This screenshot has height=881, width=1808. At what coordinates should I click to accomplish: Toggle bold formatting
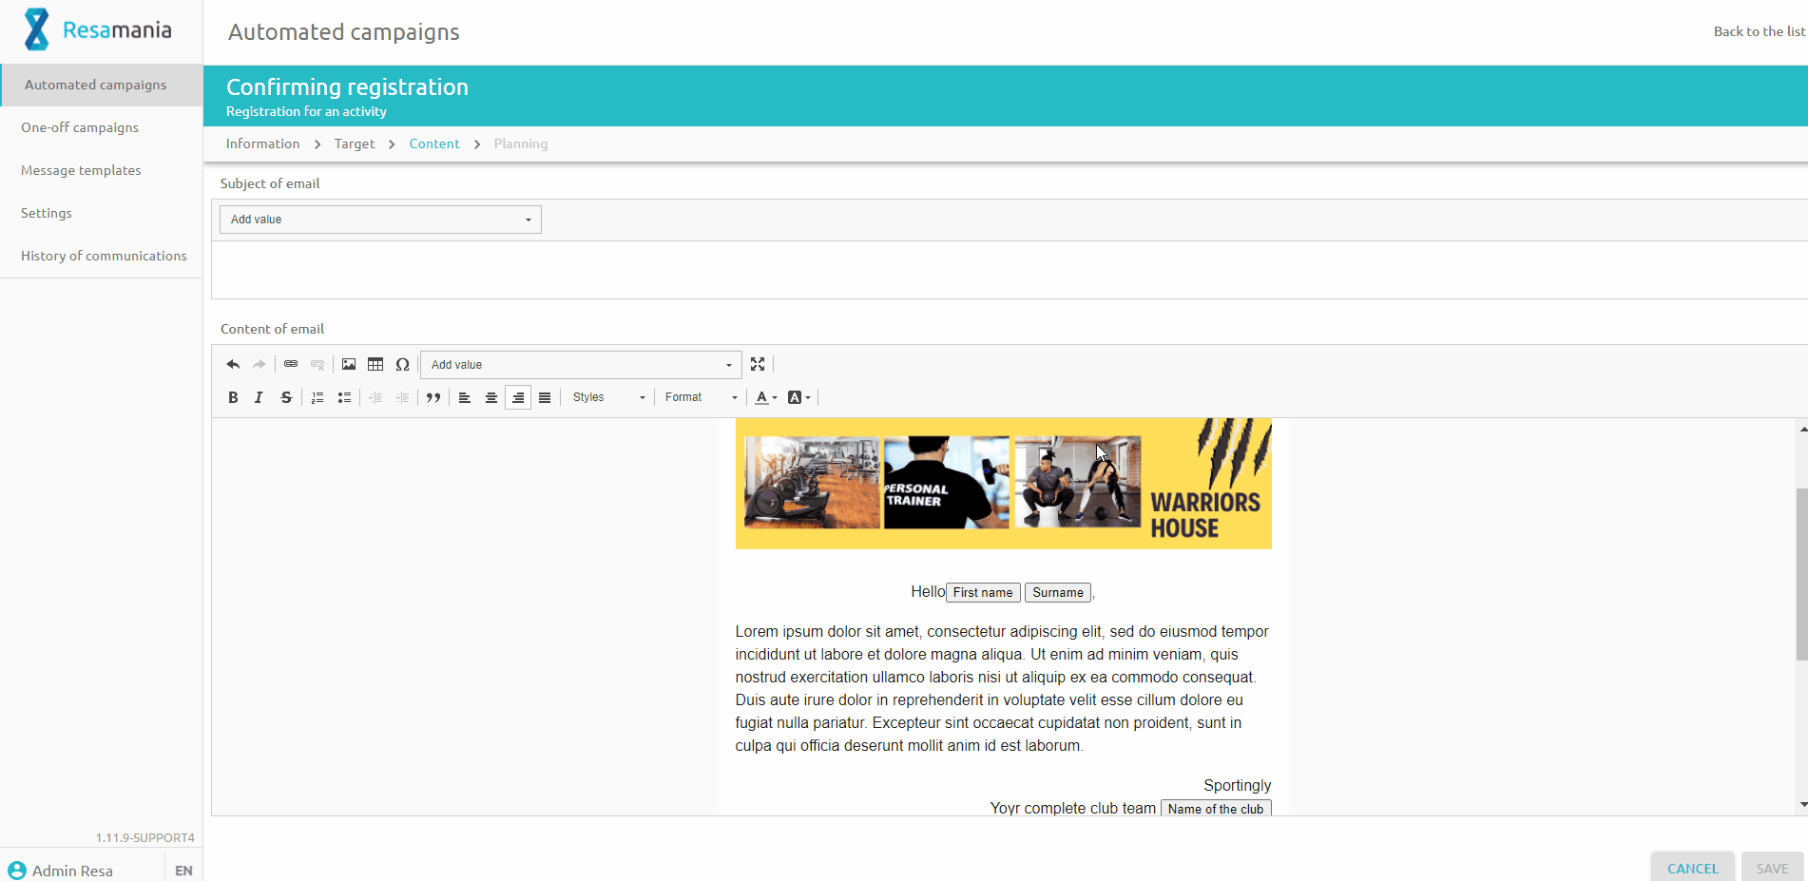point(233,398)
